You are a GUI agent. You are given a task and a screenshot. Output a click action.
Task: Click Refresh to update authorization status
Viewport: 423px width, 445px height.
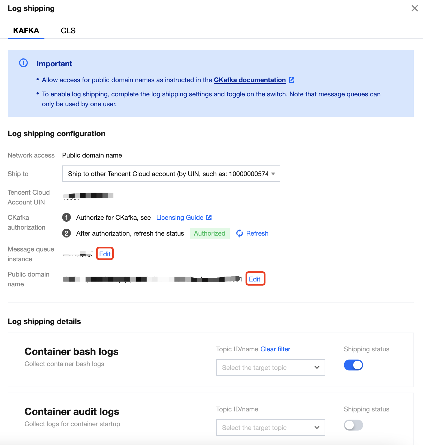point(257,233)
